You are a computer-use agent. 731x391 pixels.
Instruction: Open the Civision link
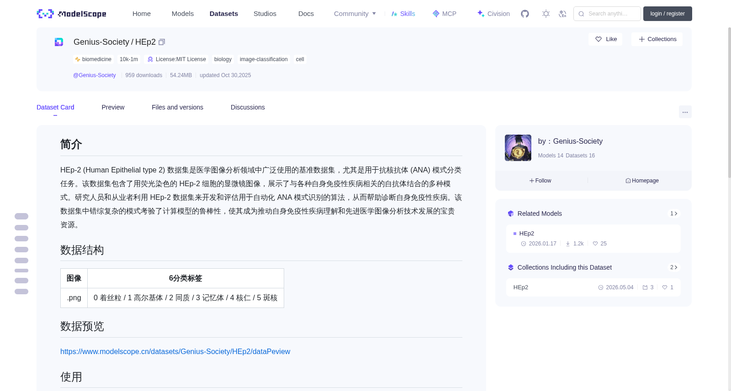pyautogui.click(x=493, y=14)
